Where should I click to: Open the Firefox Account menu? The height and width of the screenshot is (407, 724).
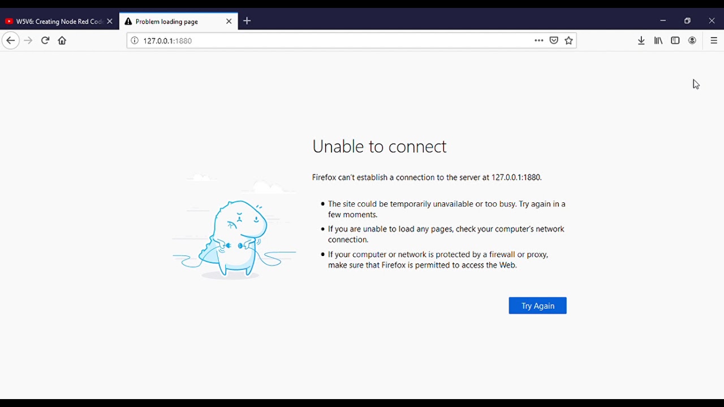(x=693, y=41)
